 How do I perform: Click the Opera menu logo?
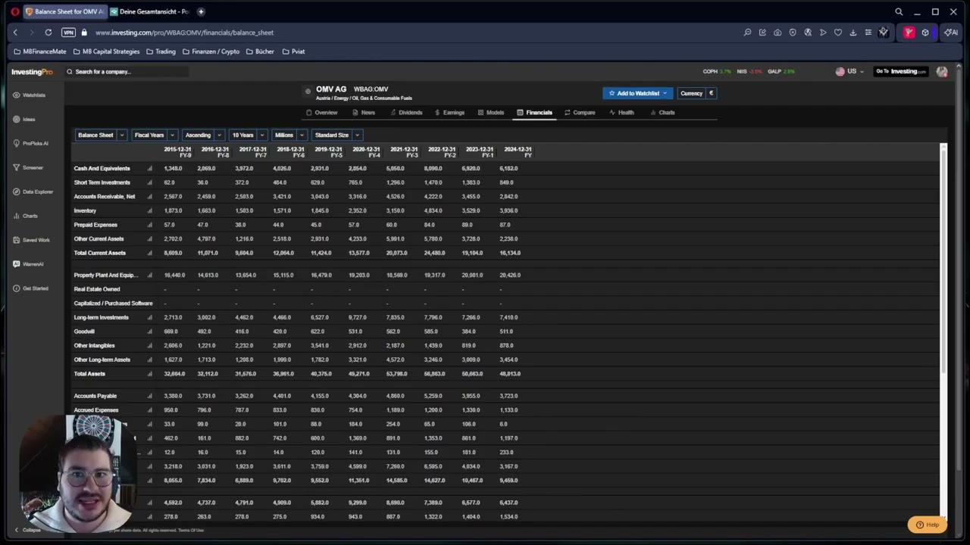tap(14, 11)
